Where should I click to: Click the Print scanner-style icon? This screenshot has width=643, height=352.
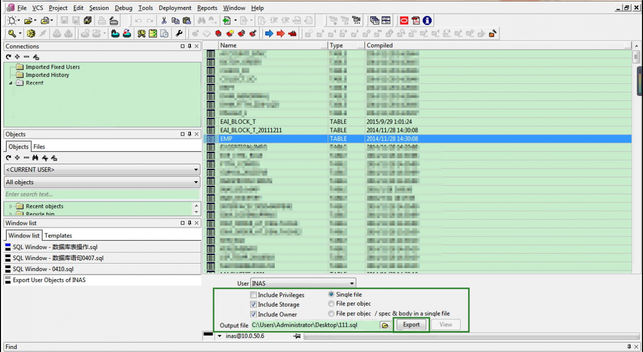pyautogui.click(x=102, y=21)
